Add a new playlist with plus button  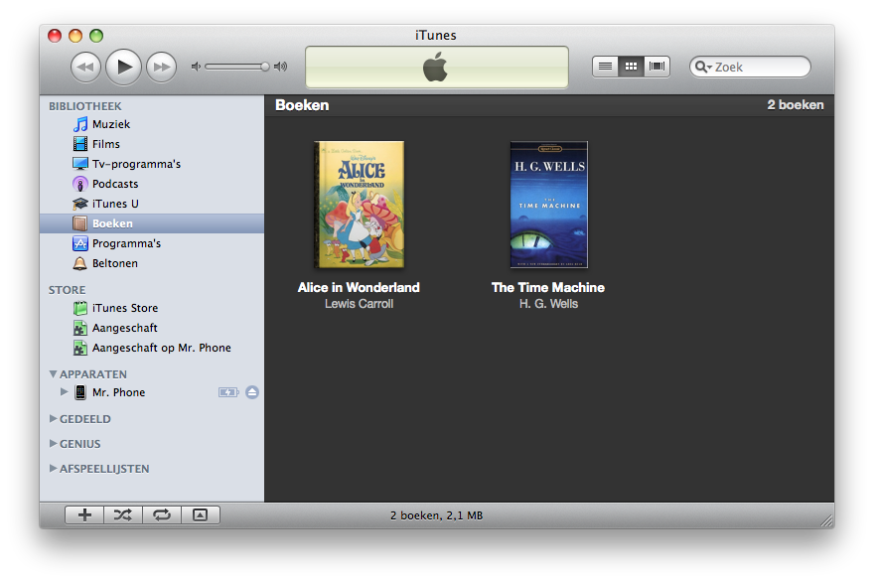(84, 515)
